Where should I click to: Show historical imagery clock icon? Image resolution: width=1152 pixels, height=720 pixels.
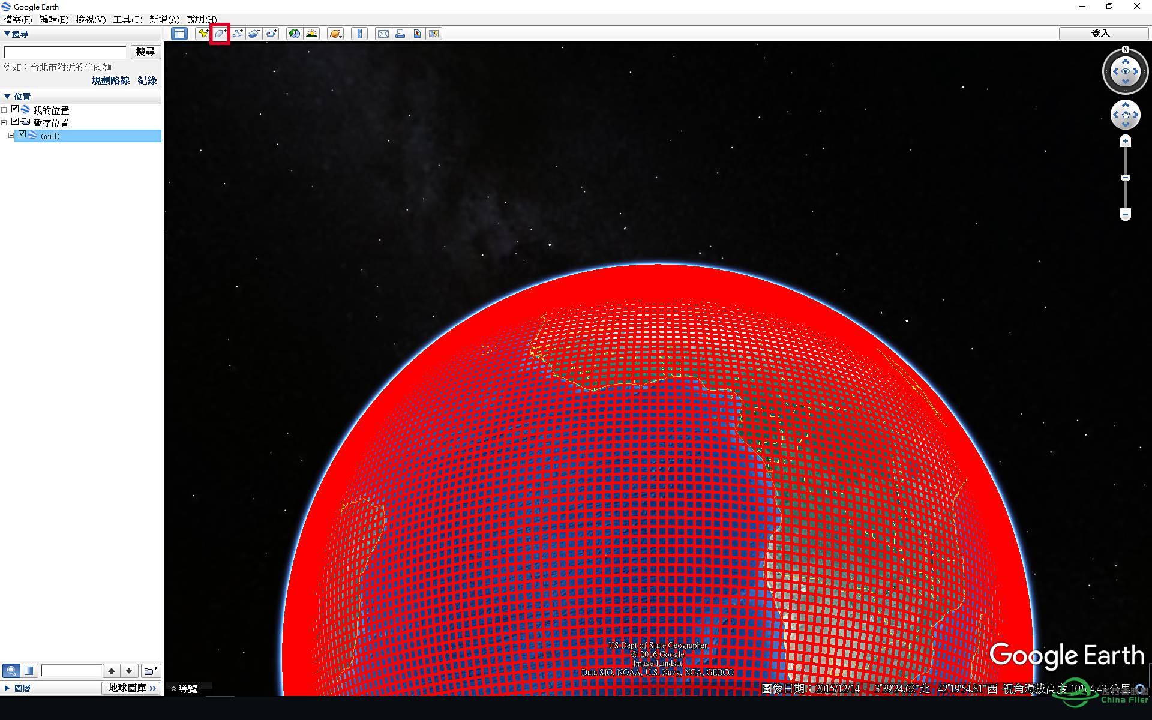[x=294, y=34]
